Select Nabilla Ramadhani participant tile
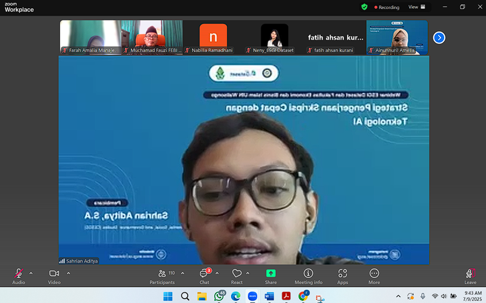Screen dimensions: 486x303 pos(213,37)
